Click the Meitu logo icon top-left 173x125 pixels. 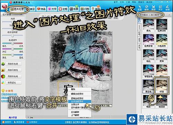[4, 7]
